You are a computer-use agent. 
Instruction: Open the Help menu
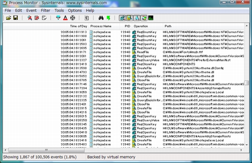[x=90, y=11]
